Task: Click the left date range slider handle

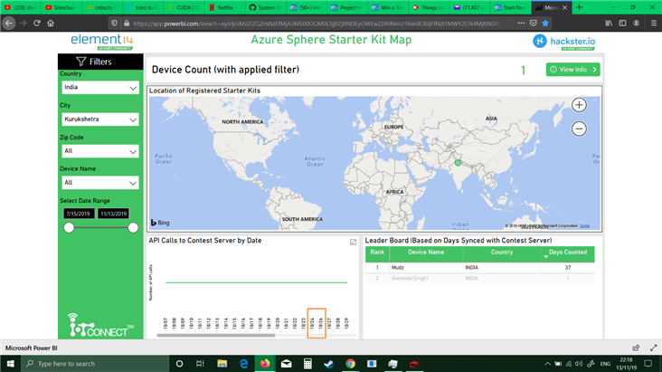Action: 69,227
